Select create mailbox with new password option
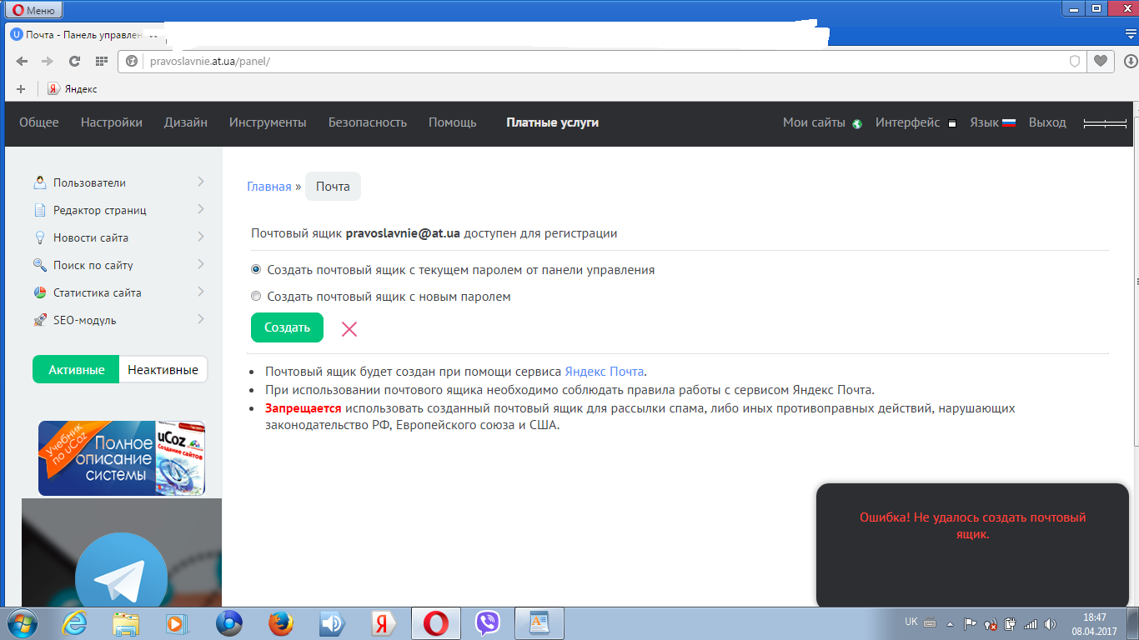 [x=256, y=297]
